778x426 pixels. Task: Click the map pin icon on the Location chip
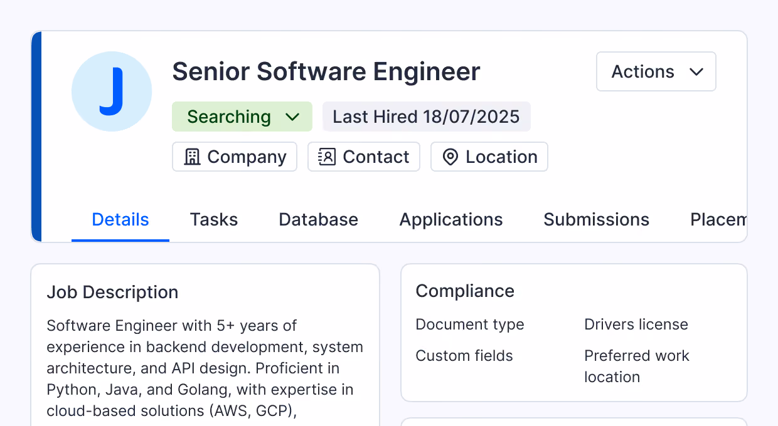(450, 157)
